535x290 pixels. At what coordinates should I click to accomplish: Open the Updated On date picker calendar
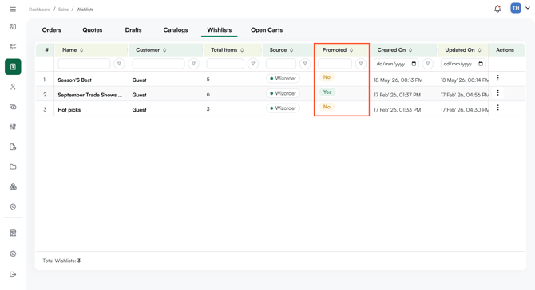point(481,64)
